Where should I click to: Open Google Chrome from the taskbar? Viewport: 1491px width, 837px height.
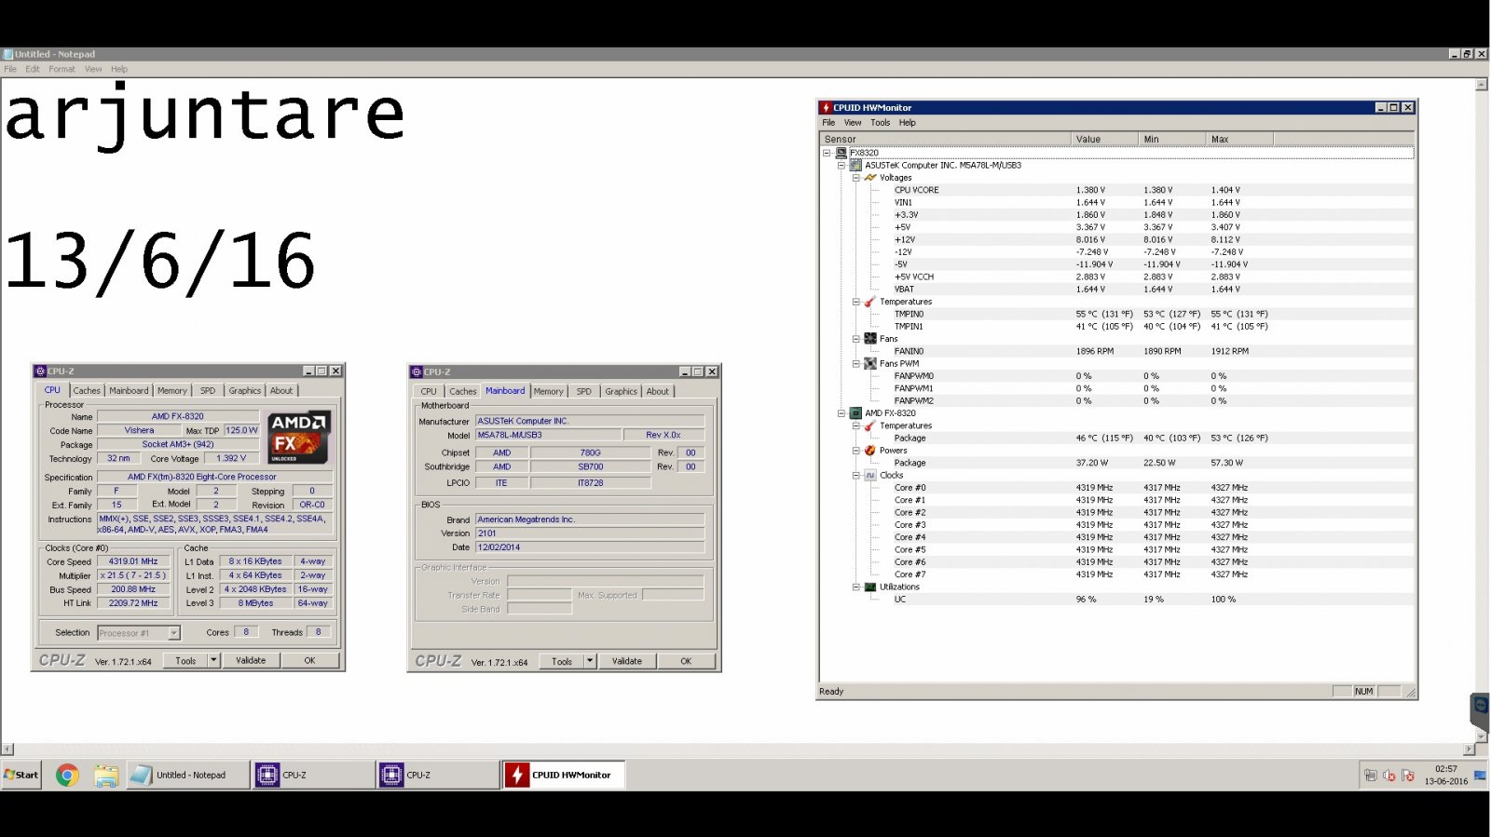click(67, 775)
